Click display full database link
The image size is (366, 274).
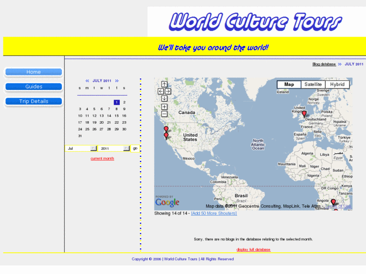click(x=254, y=249)
